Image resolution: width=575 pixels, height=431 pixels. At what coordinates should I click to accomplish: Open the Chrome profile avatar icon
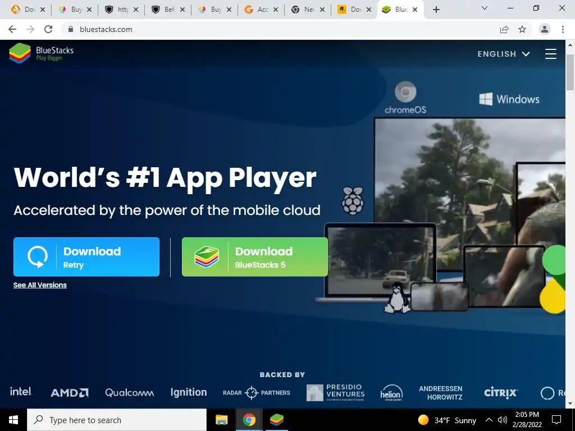[x=545, y=29]
